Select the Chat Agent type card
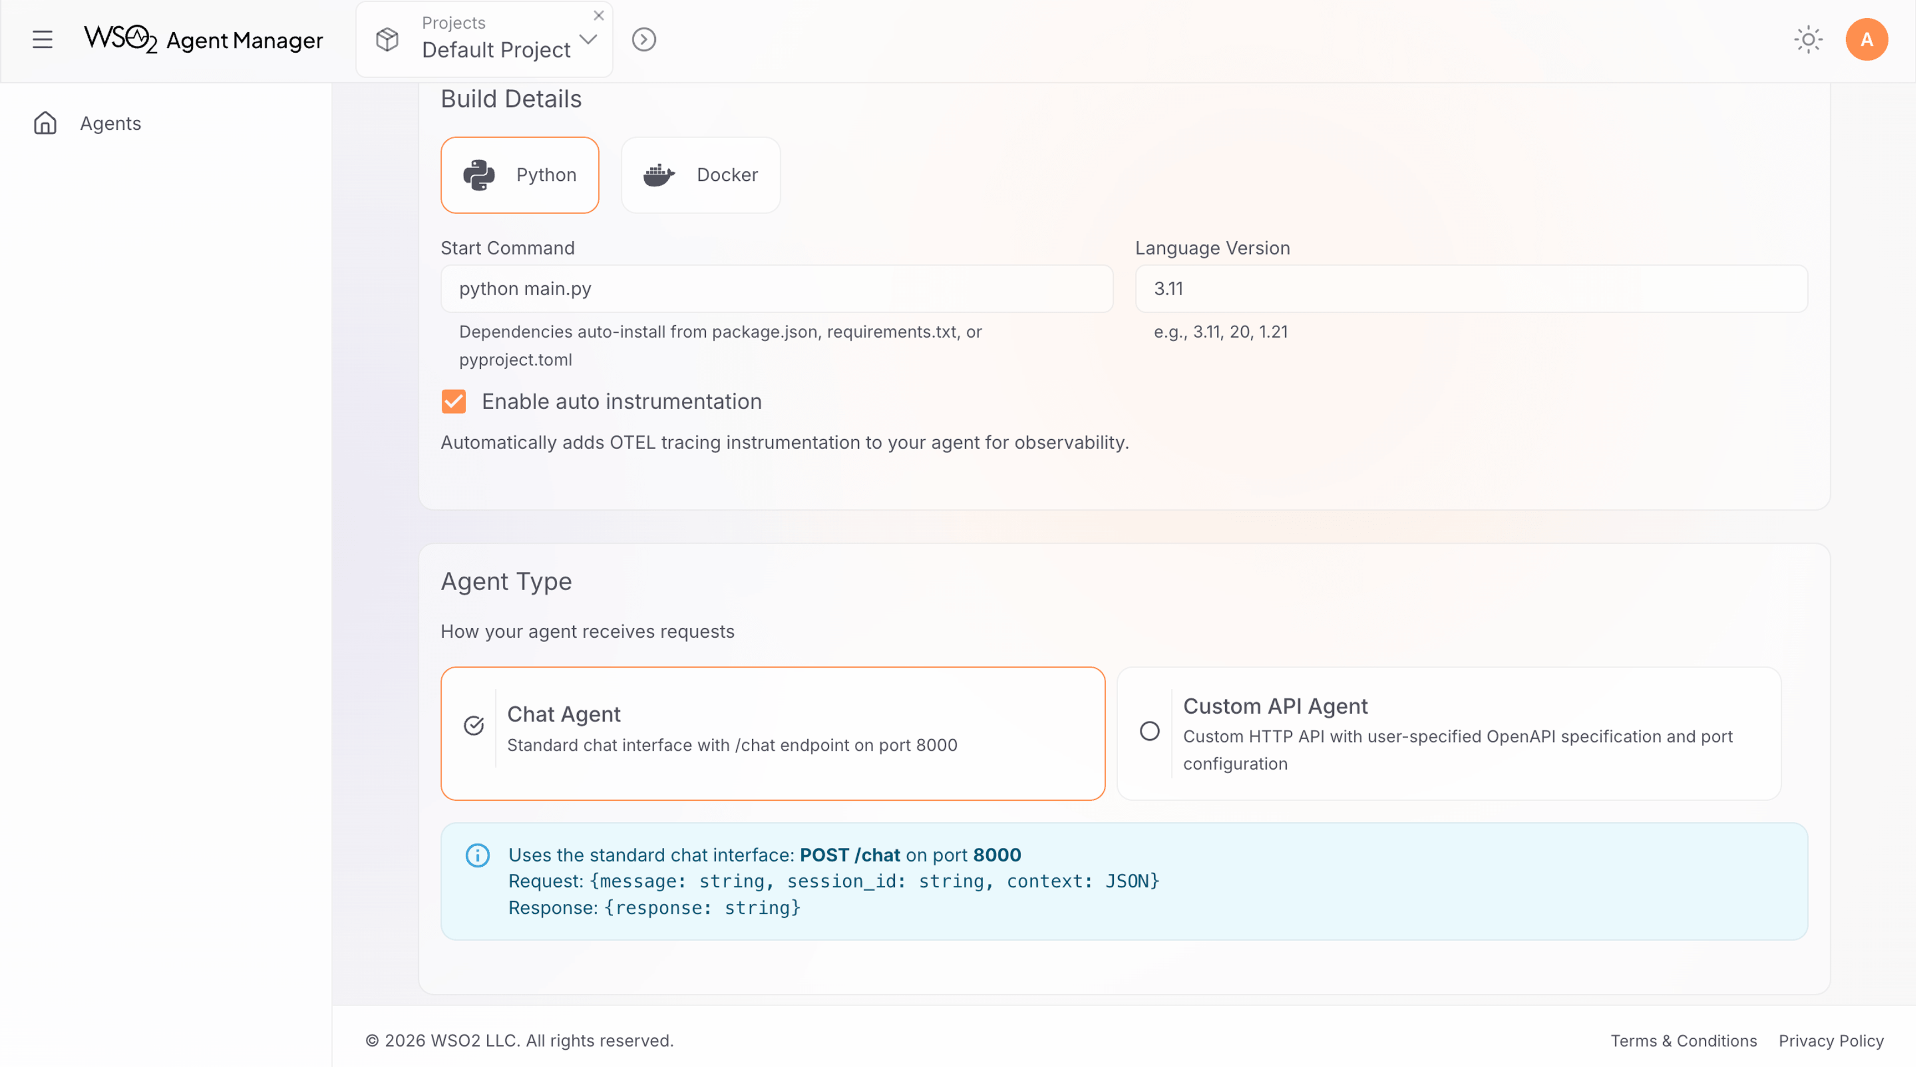The height and width of the screenshot is (1067, 1916). 773,733
